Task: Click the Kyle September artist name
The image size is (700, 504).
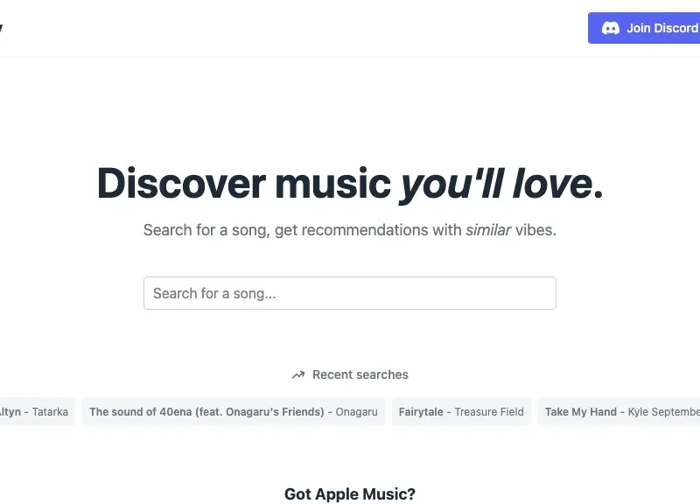Action: click(664, 411)
